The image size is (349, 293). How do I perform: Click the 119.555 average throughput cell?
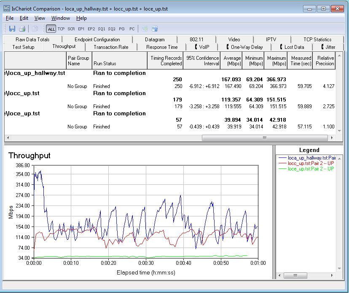click(x=233, y=106)
